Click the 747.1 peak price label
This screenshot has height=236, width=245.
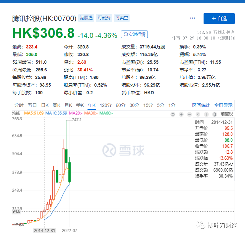pos(77,120)
